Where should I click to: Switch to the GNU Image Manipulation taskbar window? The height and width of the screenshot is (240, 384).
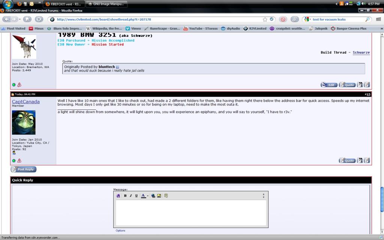[106, 4]
